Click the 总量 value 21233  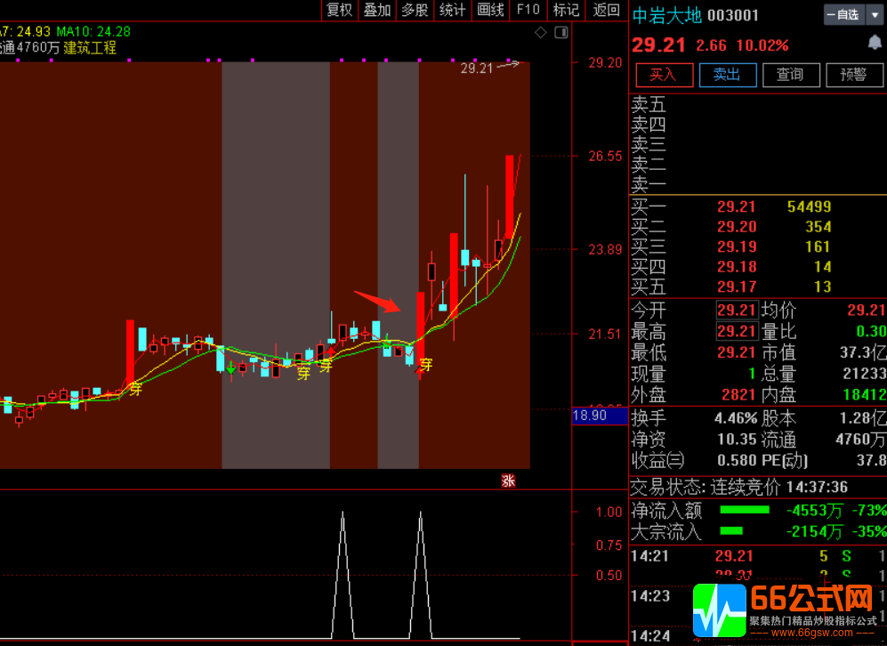click(x=864, y=374)
